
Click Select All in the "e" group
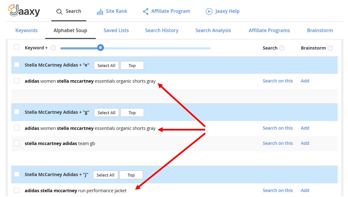106,65
